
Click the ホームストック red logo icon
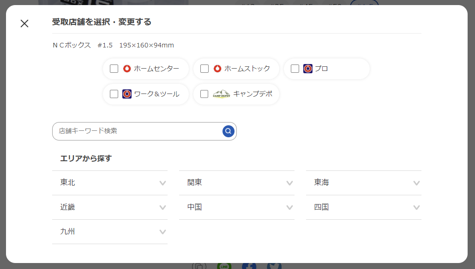(x=217, y=69)
